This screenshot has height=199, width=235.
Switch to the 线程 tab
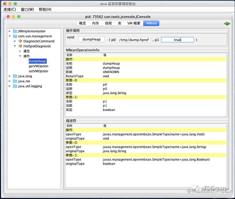[108, 23]
